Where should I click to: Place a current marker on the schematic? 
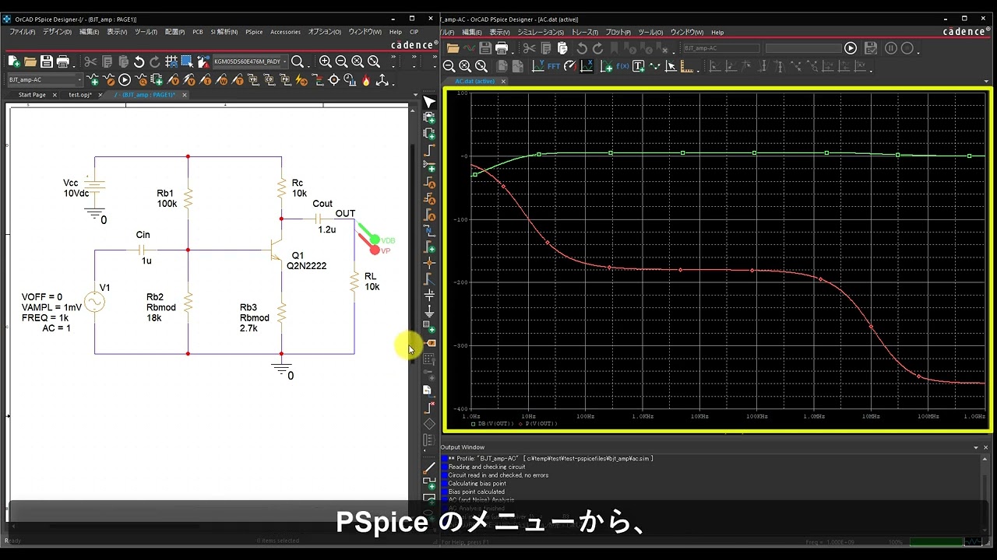click(x=206, y=79)
